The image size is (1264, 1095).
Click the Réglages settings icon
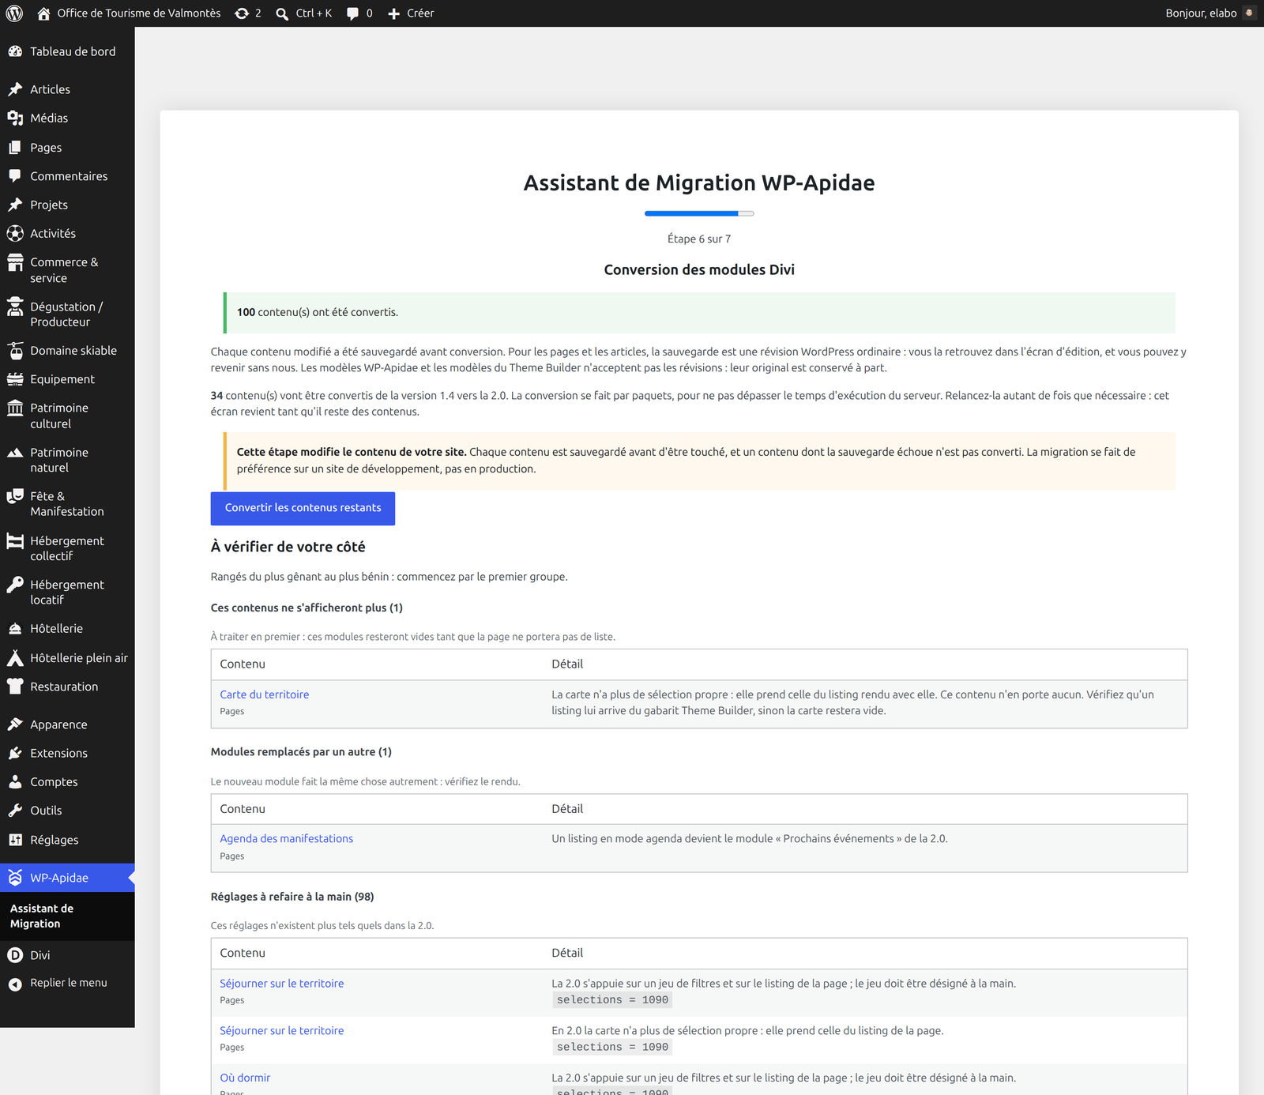[x=15, y=840]
